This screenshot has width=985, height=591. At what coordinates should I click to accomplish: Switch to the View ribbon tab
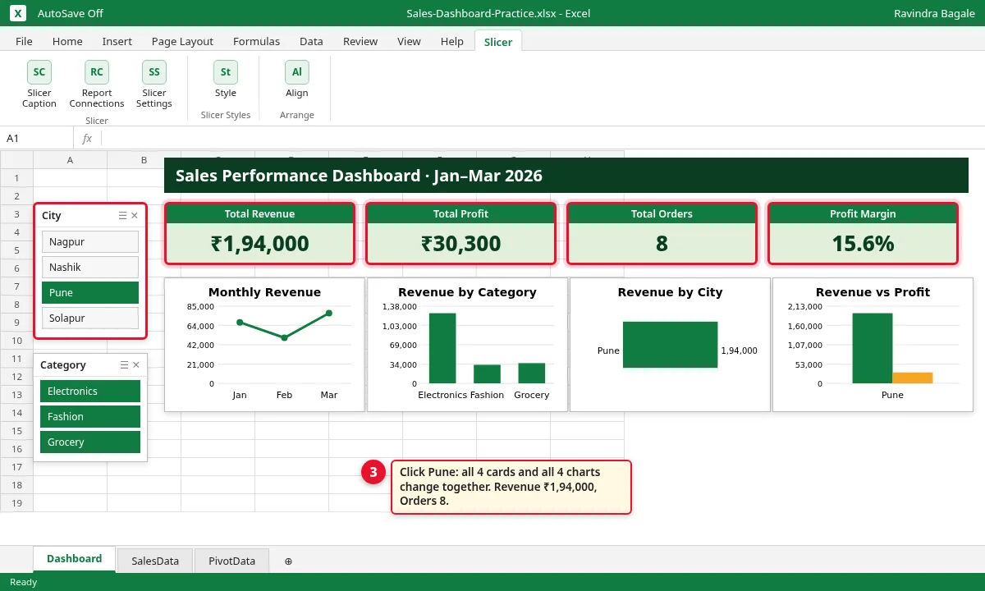pos(409,41)
